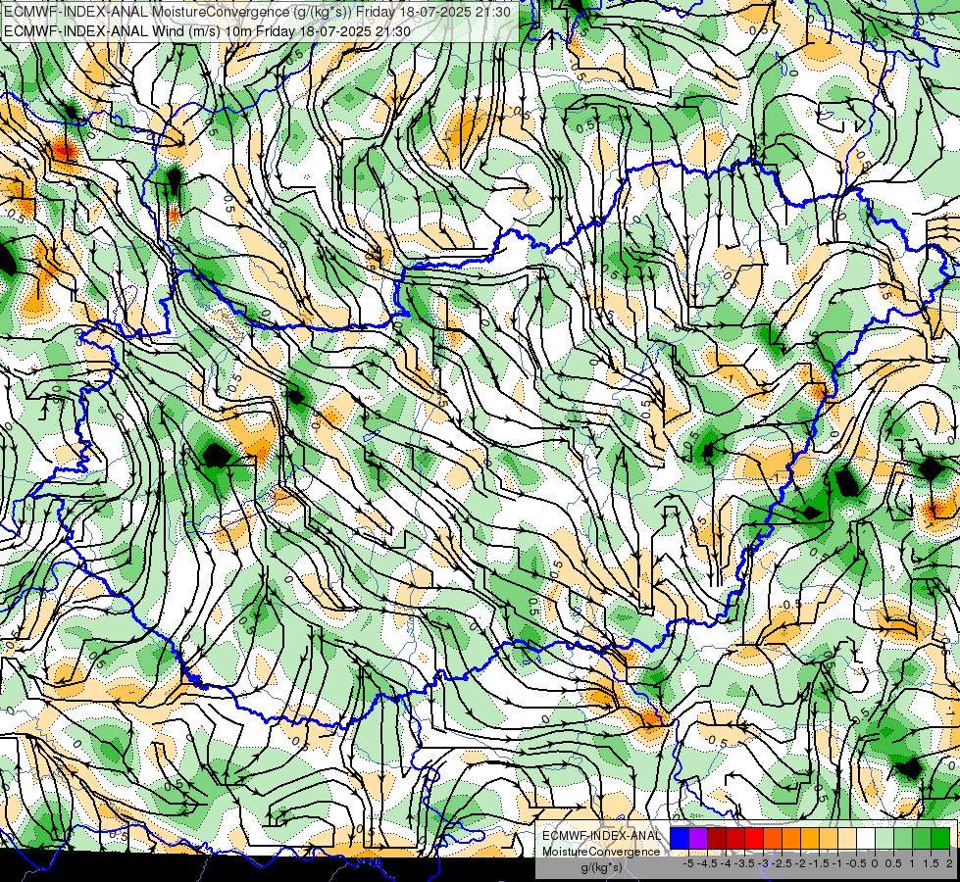Click the legend tick value -3
This screenshot has width=960, height=882.
click(763, 863)
